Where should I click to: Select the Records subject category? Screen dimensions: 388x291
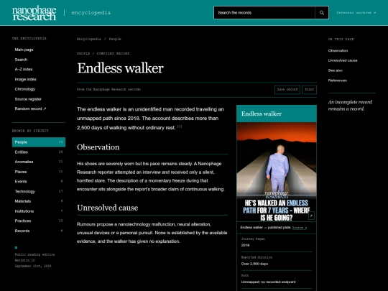point(39,231)
